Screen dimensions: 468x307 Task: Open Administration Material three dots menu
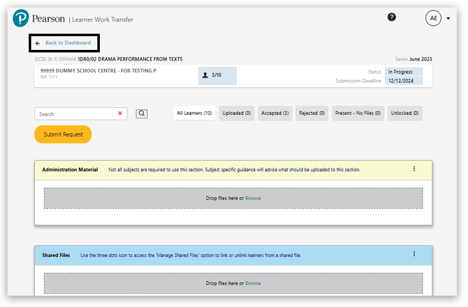(414, 169)
